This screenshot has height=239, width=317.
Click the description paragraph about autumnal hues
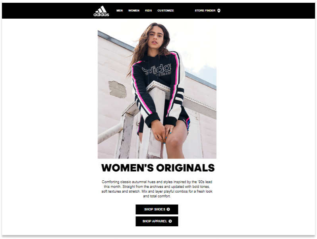[x=157, y=189]
